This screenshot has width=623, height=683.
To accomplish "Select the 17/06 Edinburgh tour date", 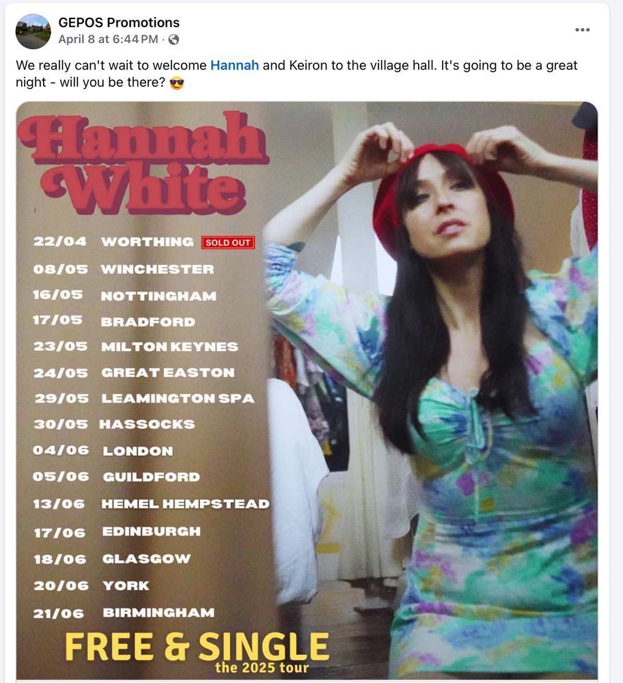I will pyautogui.click(x=117, y=532).
